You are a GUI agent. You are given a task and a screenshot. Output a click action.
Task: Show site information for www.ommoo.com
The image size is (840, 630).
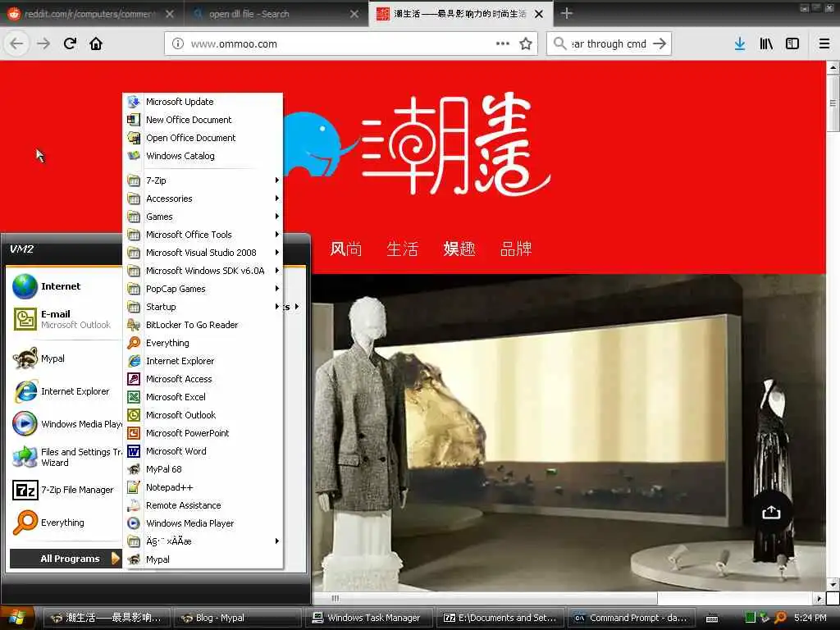[178, 43]
